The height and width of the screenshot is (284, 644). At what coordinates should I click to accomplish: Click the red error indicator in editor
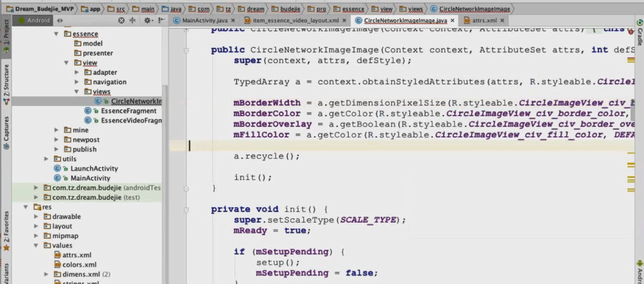630,31
